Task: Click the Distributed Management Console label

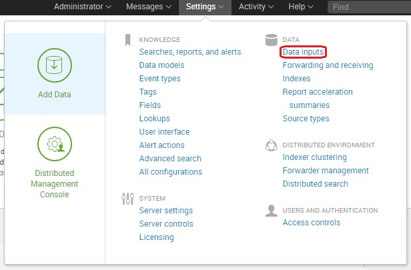Action: [55, 184]
